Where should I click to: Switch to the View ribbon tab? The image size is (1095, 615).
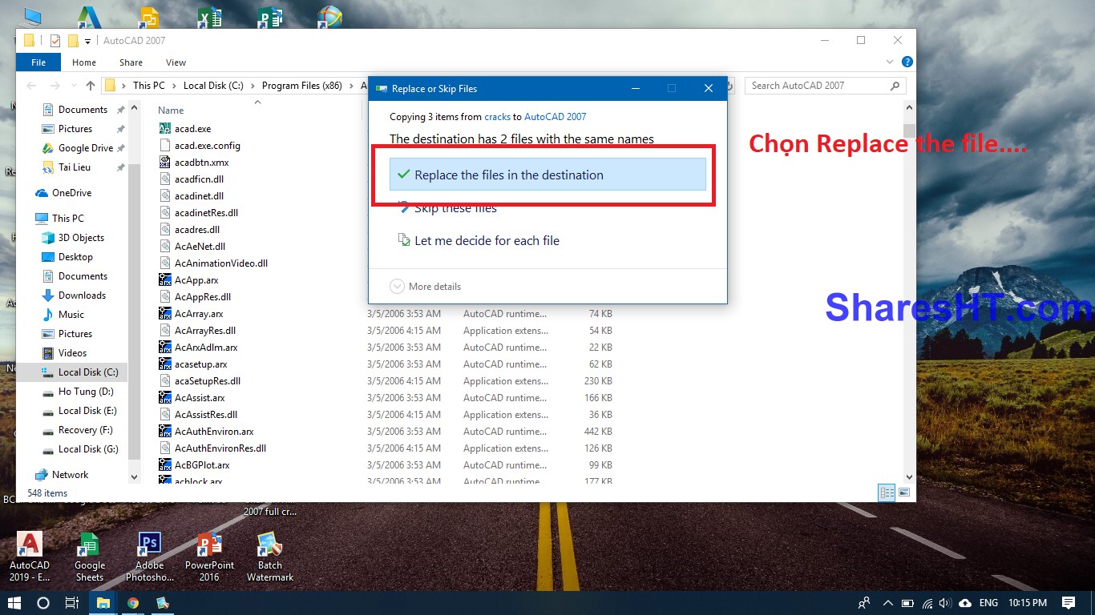(176, 62)
